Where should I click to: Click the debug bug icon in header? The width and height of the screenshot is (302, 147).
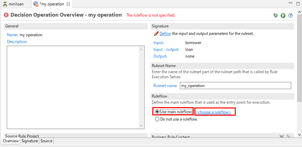(x=276, y=15)
